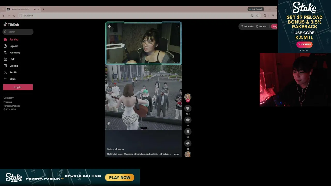Open the video's three-dot options menu
Screen dimensions: 331x186
(177, 26)
